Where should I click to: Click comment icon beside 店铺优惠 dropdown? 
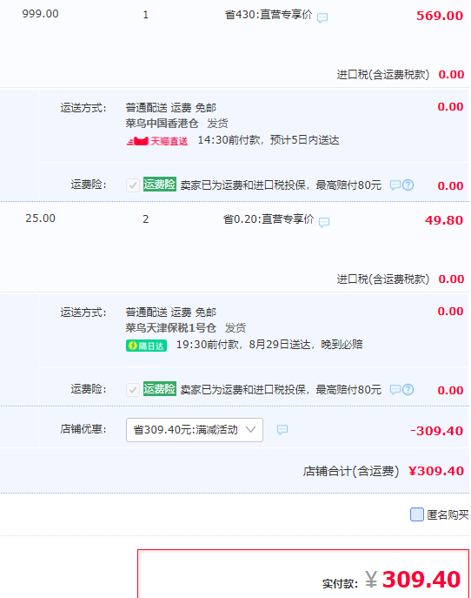coord(282,430)
